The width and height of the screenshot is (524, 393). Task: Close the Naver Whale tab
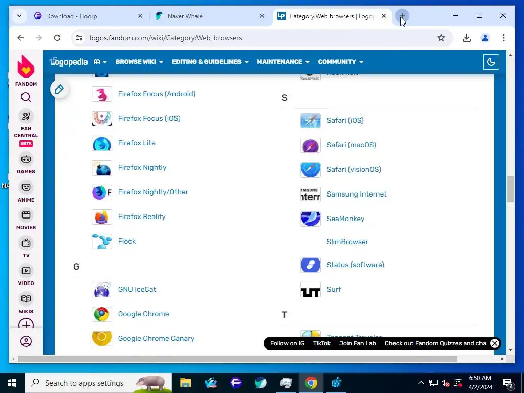262,16
